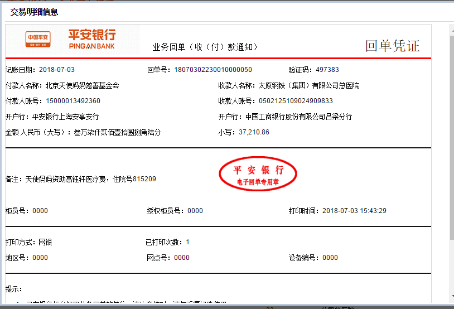Click the 授权柜员号 value 0000

(x=195, y=211)
